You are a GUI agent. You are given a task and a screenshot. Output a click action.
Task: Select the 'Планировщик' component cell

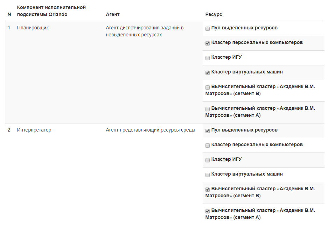pos(33,28)
